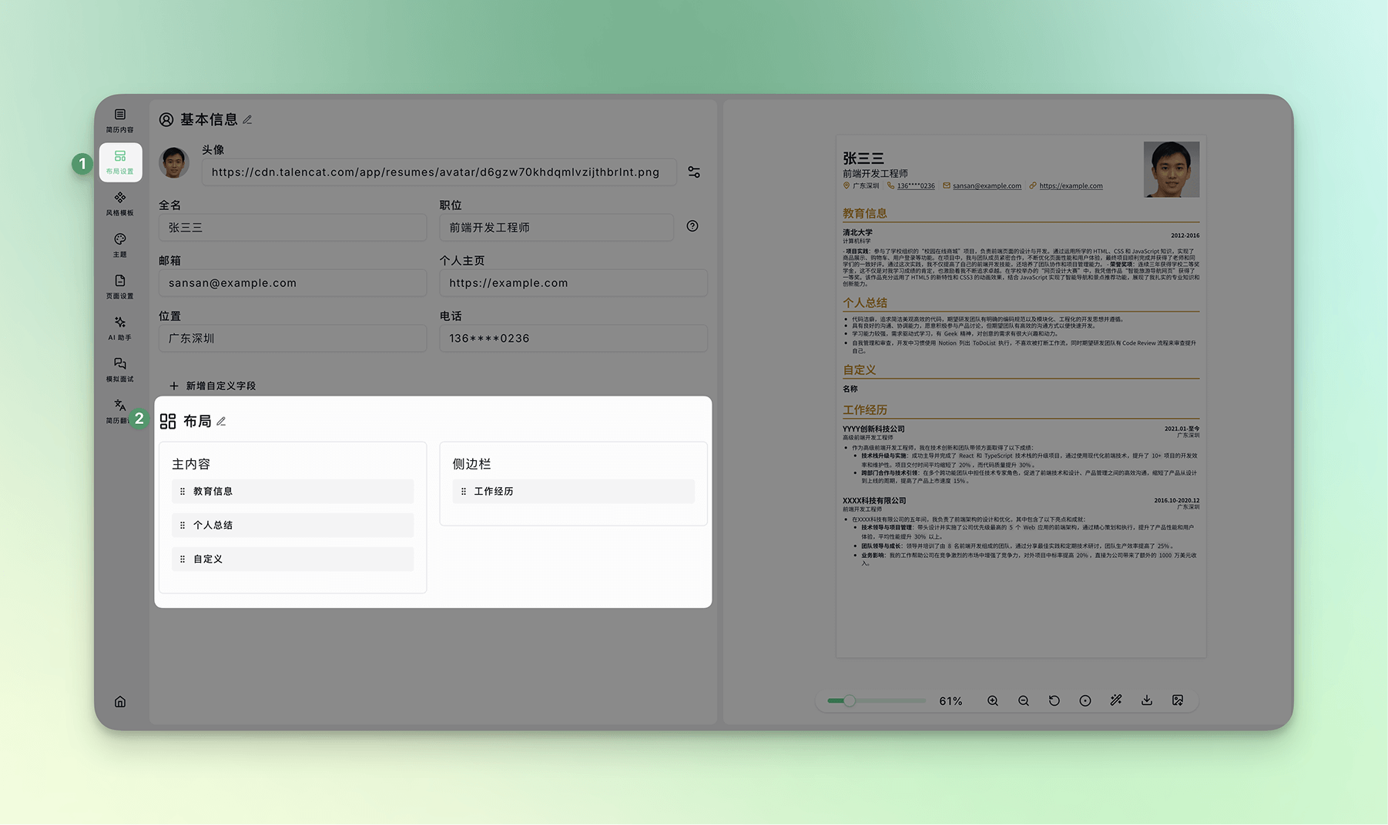The width and height of the screenshot is (1388, 825).
Task: Click the zoom slider handle
Action: pos(849,701)
